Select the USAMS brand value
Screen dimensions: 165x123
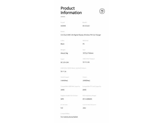[x=63, y=26]
